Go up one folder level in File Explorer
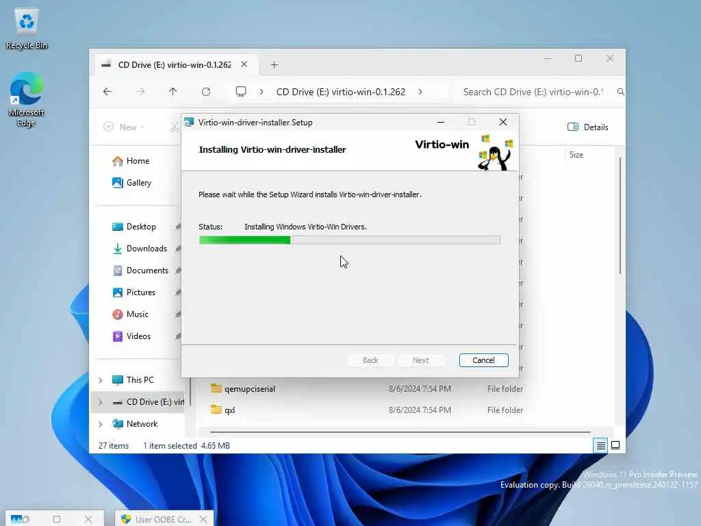701x526 pixels. (x=173, y=92)
